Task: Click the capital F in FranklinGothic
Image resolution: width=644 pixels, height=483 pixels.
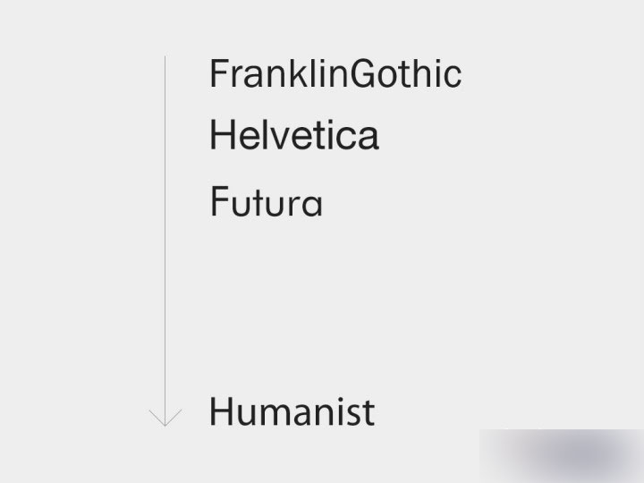Action: pyautogui.click(x=219, y=73)
